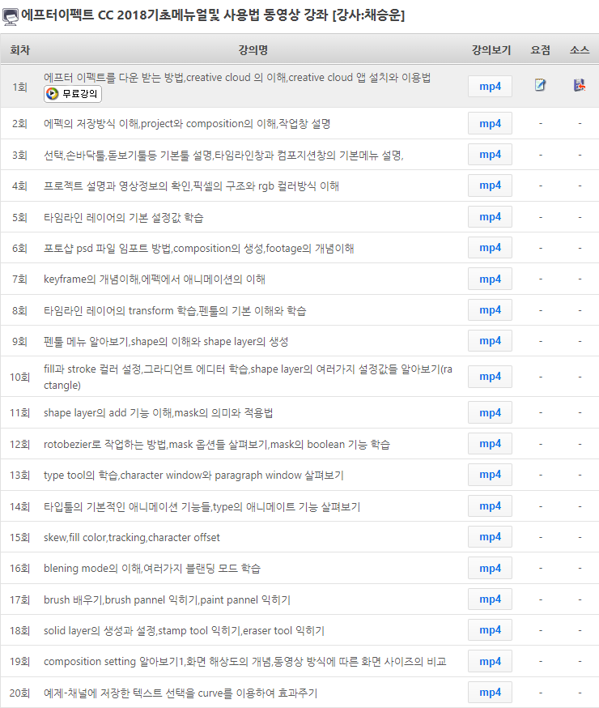The height and width of the screenshot is (708, 599).
Task: Click the 1회 episode number cell
Action: (x=20, y=87)
